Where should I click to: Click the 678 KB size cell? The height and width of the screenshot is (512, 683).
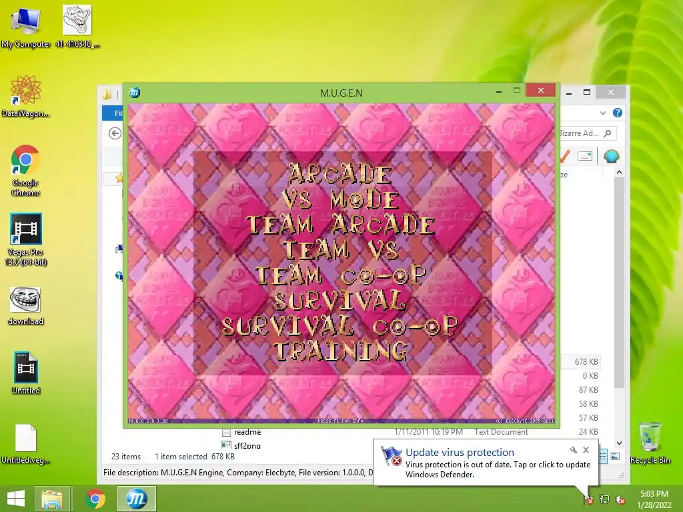click(x=586, y=362)
